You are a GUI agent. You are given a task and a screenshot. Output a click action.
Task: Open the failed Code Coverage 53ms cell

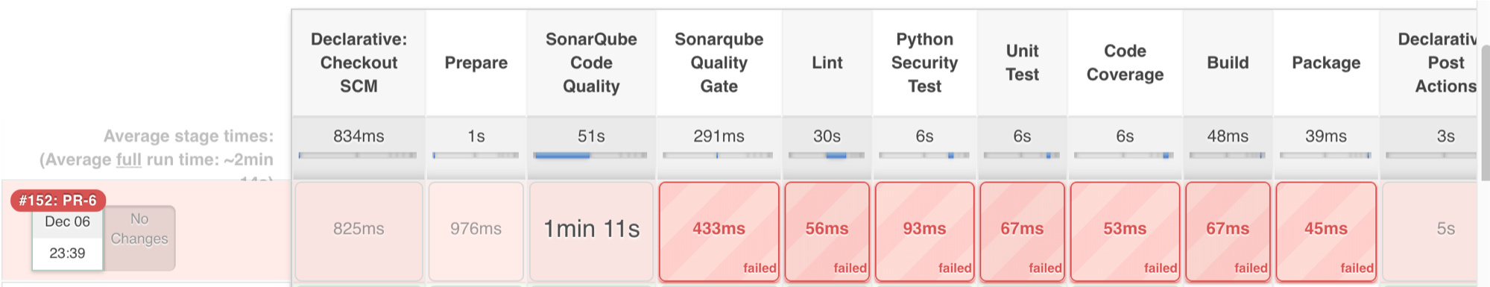1125,231
